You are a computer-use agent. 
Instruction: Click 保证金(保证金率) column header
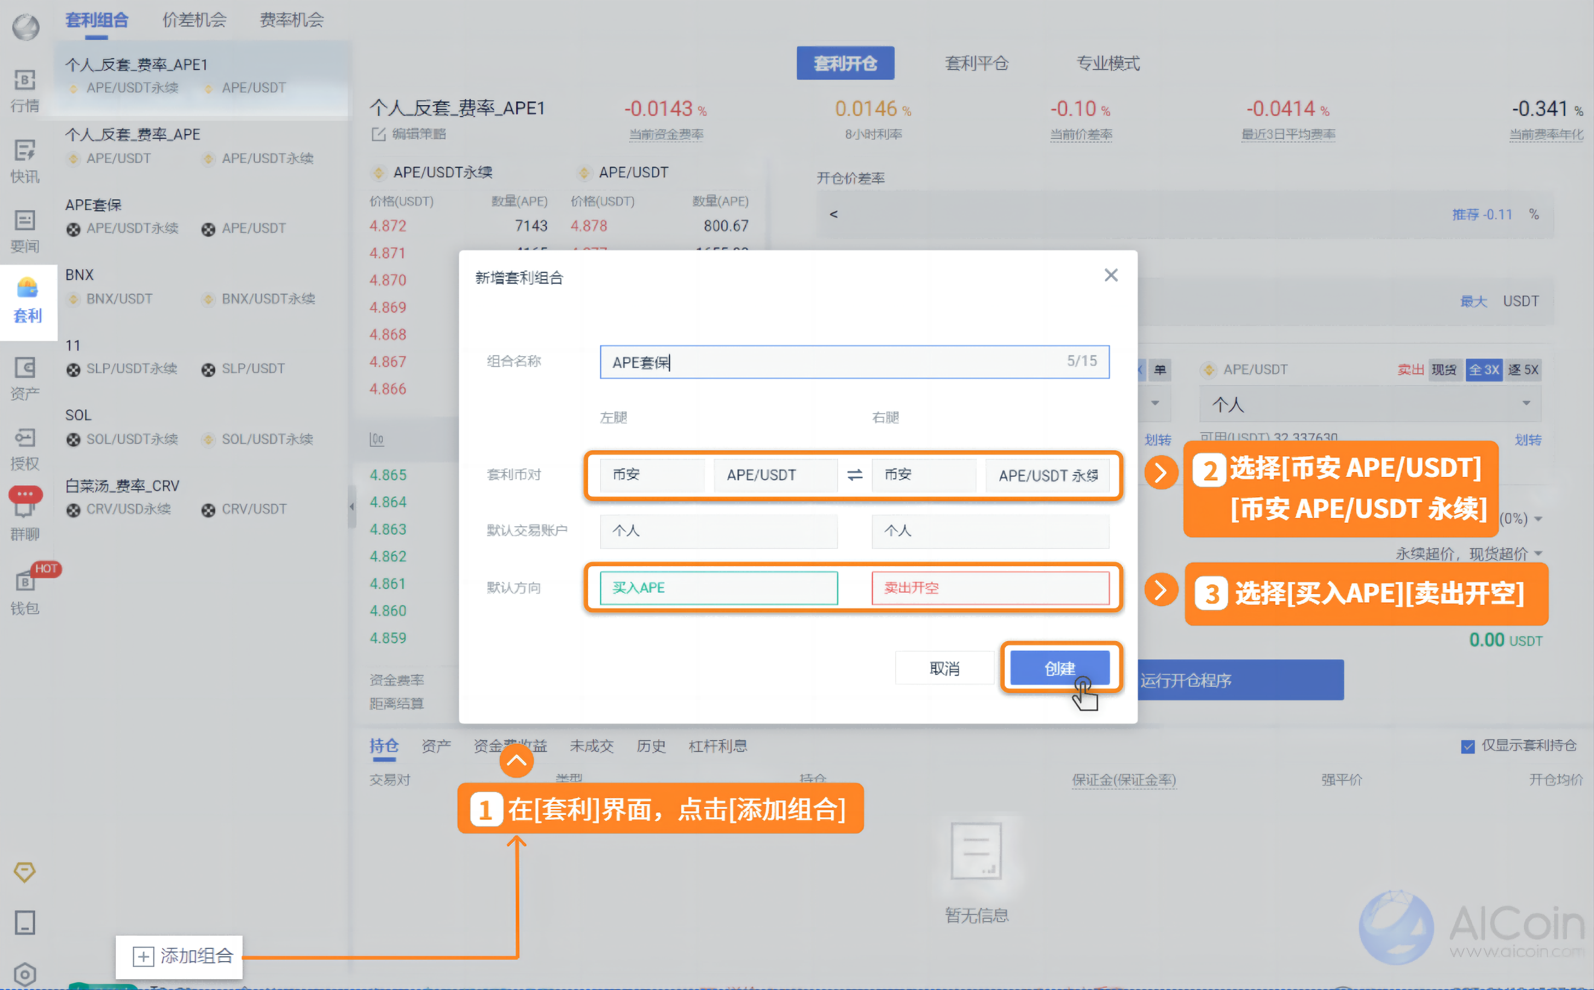click(1124, 780)
